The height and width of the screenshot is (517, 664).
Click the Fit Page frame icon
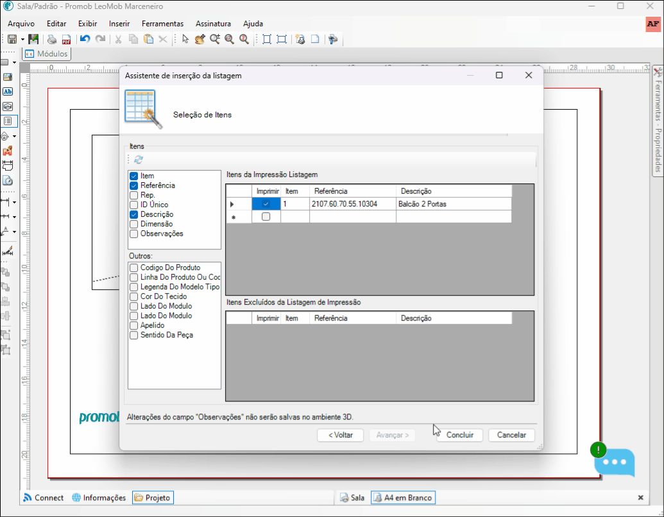point(267,39)
